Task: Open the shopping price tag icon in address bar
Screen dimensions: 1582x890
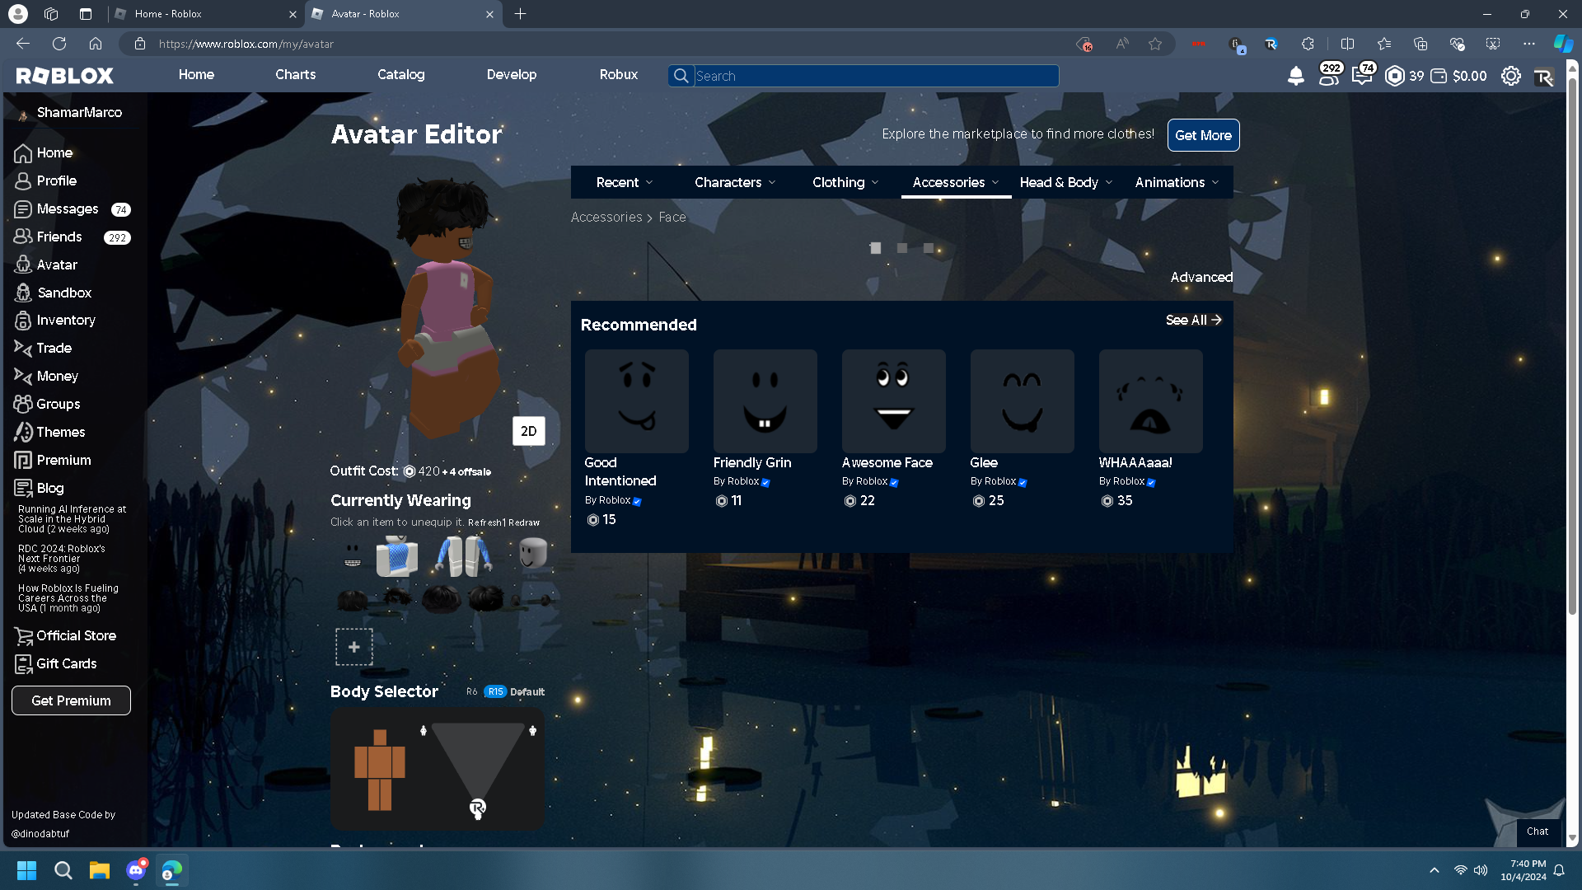Action: 1084,44
